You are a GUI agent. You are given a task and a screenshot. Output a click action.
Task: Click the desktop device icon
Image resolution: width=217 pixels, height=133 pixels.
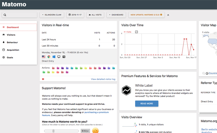click(59, 57)
